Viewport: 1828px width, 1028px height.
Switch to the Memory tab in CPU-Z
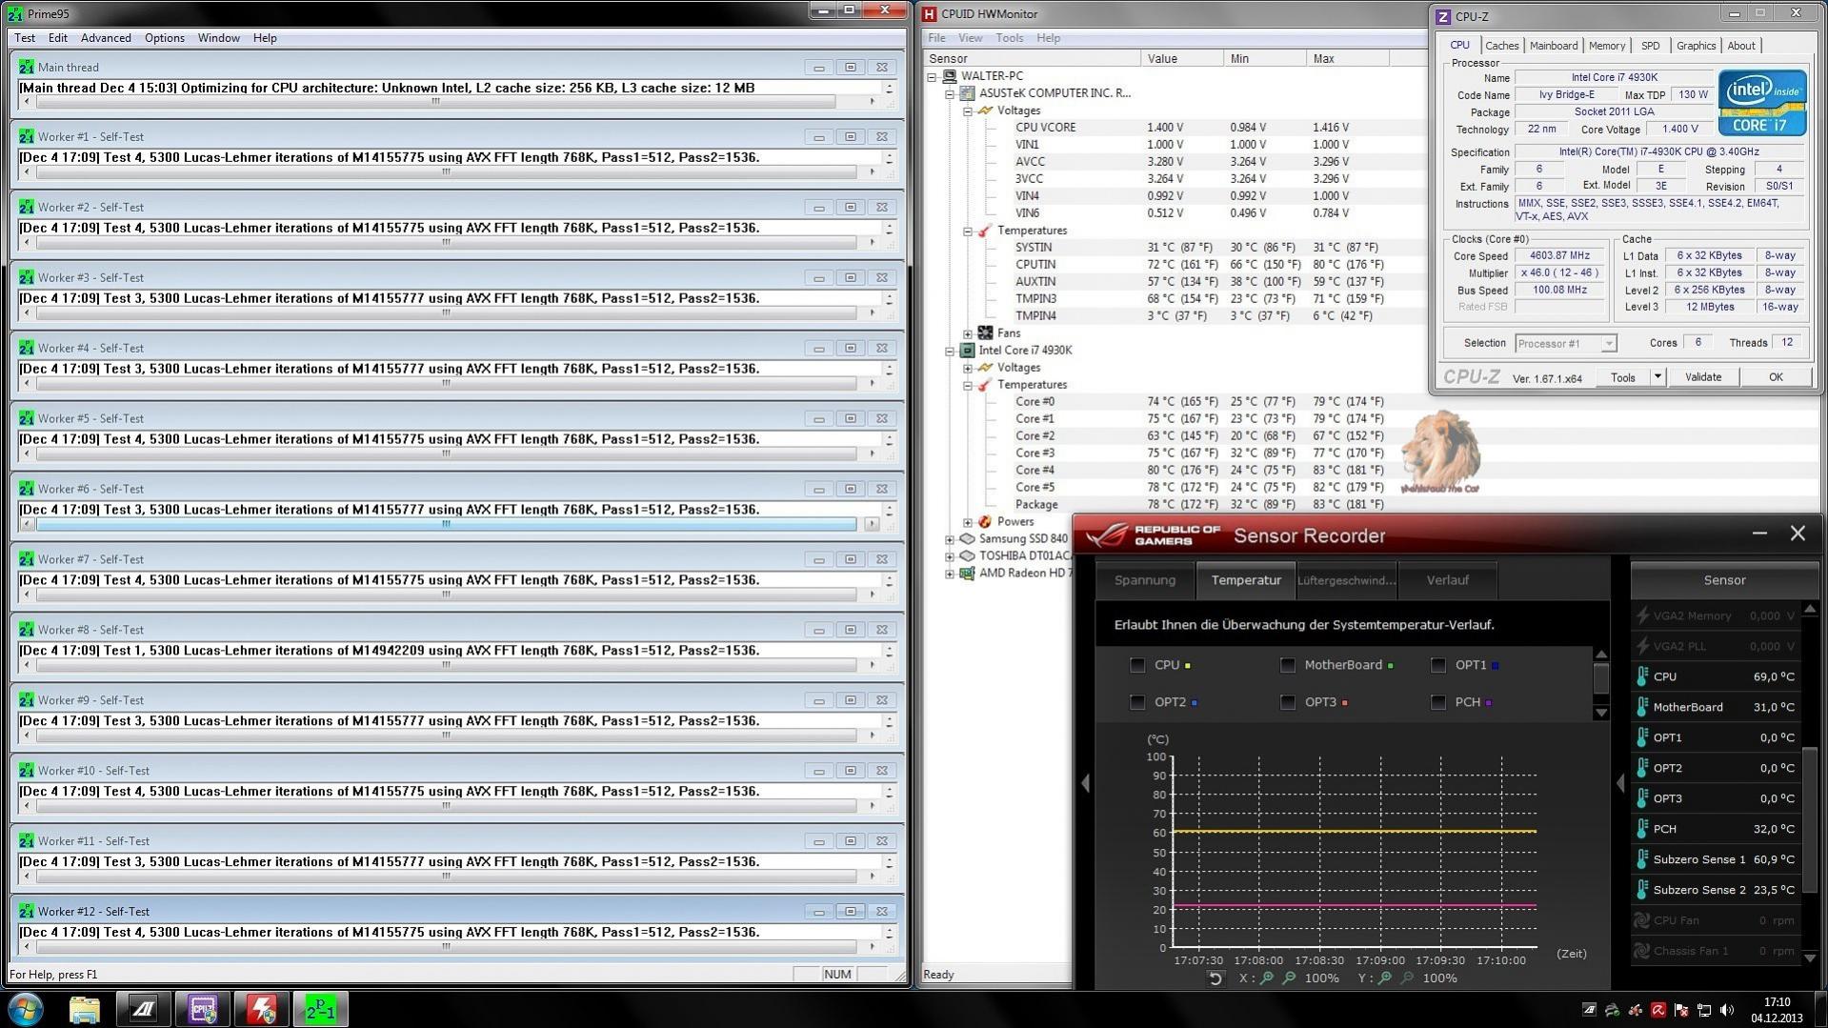point(1607,46)
